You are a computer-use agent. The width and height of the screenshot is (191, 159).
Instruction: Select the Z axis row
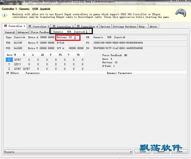[45, 69]
